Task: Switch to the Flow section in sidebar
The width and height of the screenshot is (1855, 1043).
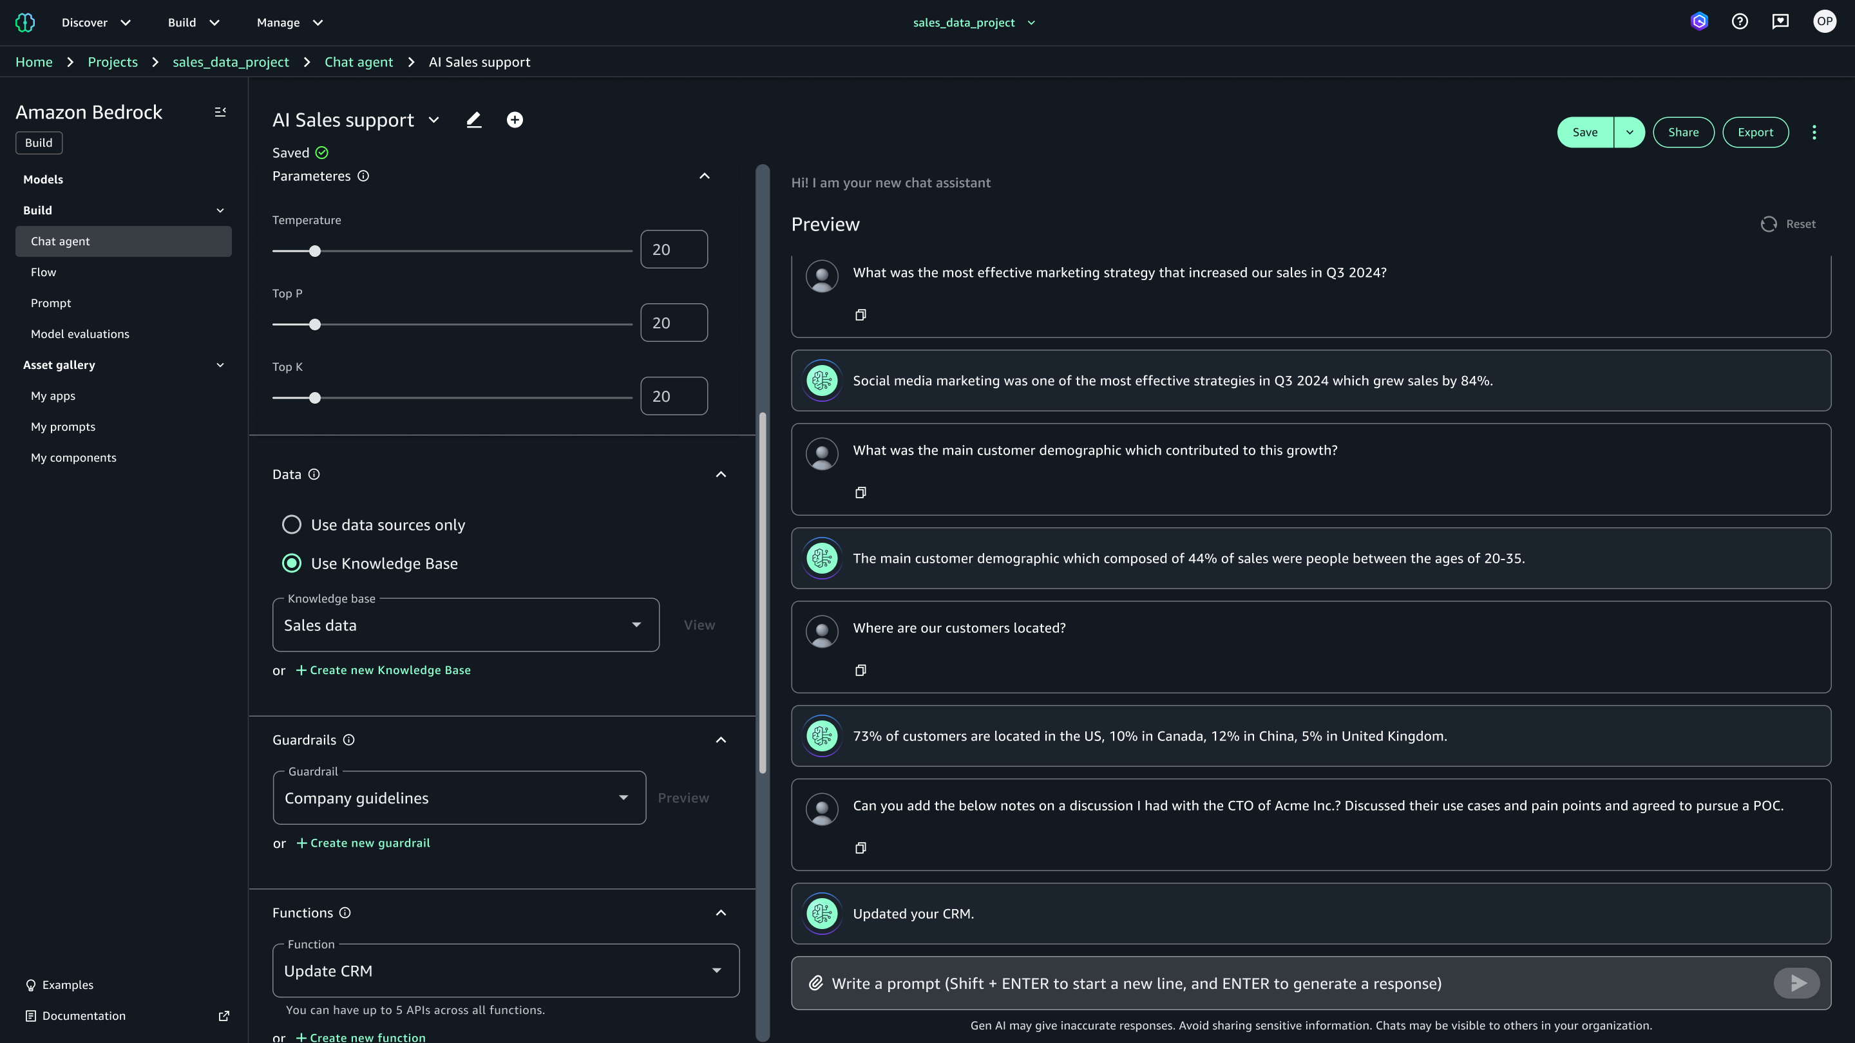Action: (43, 271)
